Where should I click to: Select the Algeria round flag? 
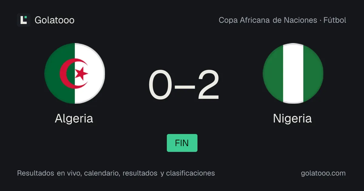[x=75, y=73]
